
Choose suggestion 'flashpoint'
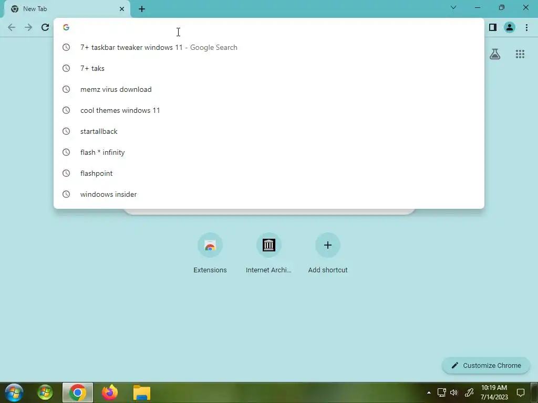[x=269, y=173]
